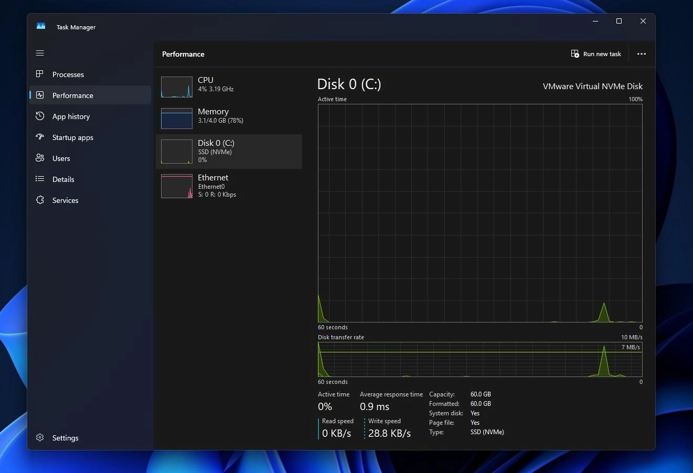The height and width of the screenshot is (473, 693).
Task: Open the Users section
Action: pos(61,158)
